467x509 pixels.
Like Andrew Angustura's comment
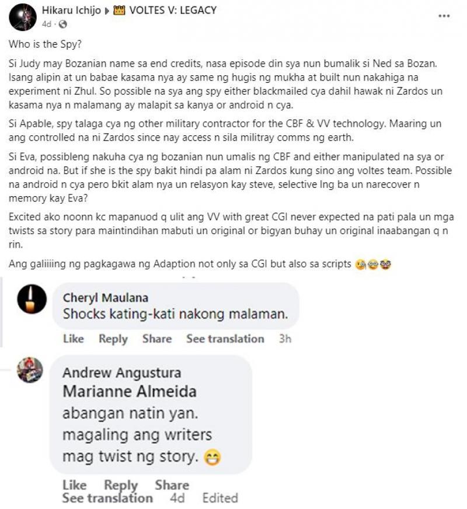75,484
